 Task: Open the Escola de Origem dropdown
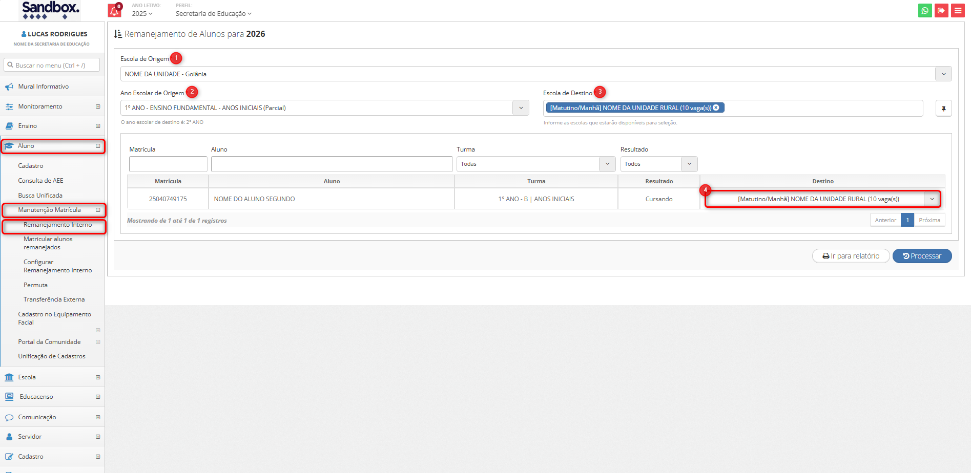click(x=943, y=74)
